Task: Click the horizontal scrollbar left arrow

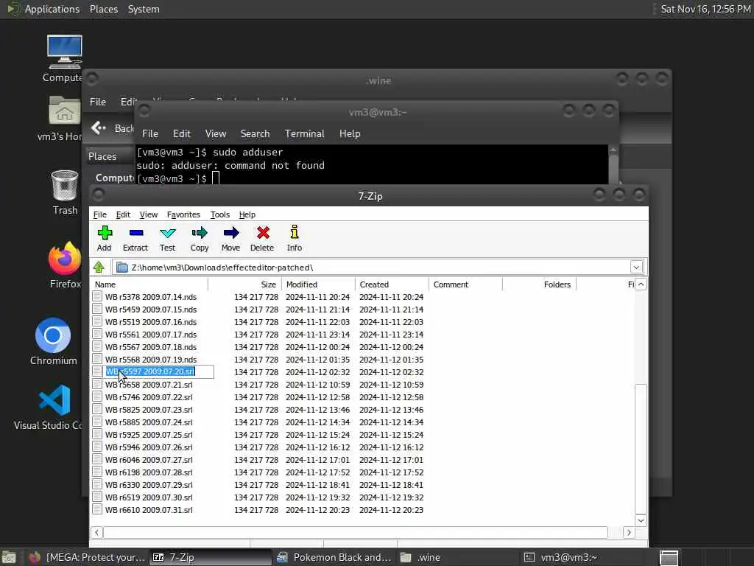Action: [x=96, y=532]
